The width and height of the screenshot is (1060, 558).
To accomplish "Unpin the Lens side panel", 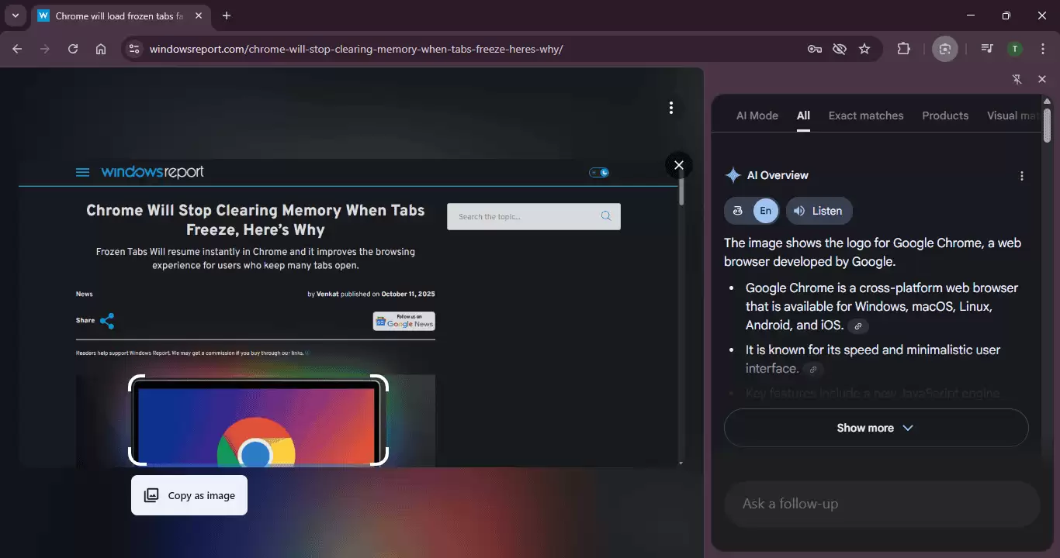I will pyautogui.click(x=1017, y=79).
